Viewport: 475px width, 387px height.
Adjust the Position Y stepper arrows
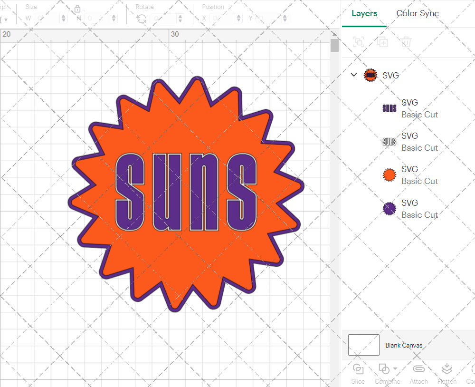tap(285, 18)
